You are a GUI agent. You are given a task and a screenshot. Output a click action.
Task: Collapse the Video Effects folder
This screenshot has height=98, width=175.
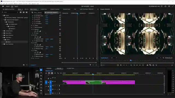tap(2, 38)
